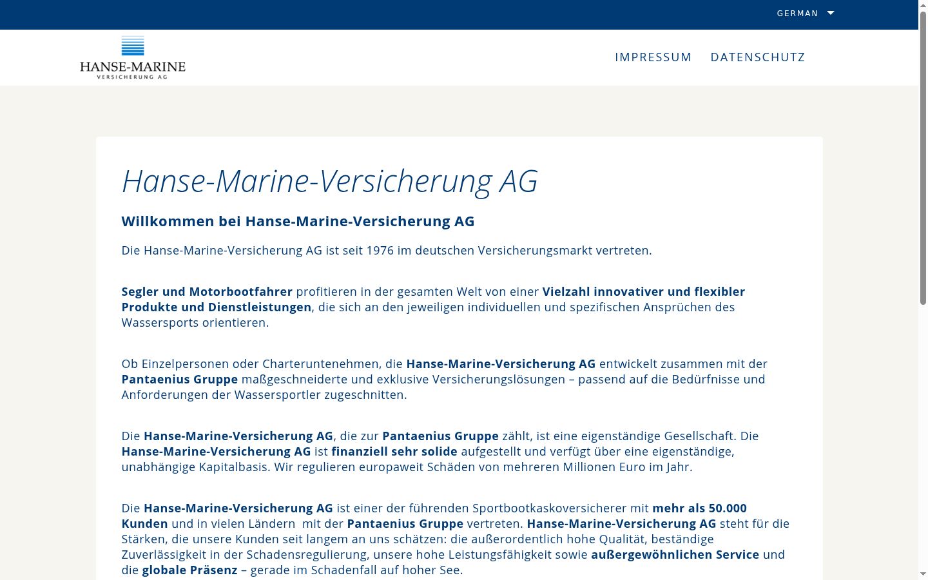Image resolution: width=928 pixels, height=580 pixels.
Task: Click the text 'Ob Einzelpersonen oder Charteruntenehmen'
Action: pyautogui.click(x=251, y=363)
